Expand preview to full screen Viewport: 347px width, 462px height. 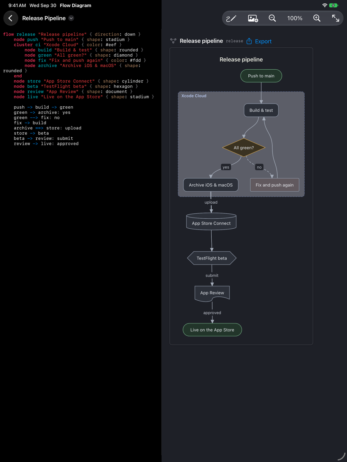[x=335, y=18]
